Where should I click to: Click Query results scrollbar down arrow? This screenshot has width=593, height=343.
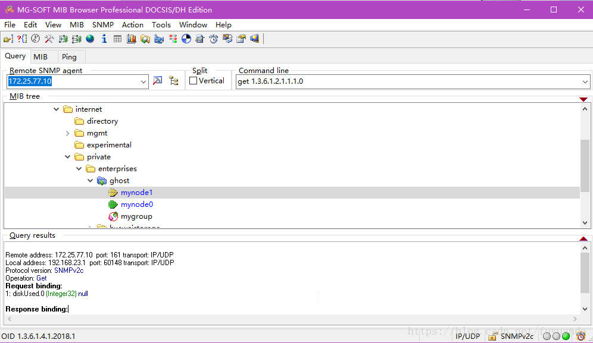tap(585, 309)
